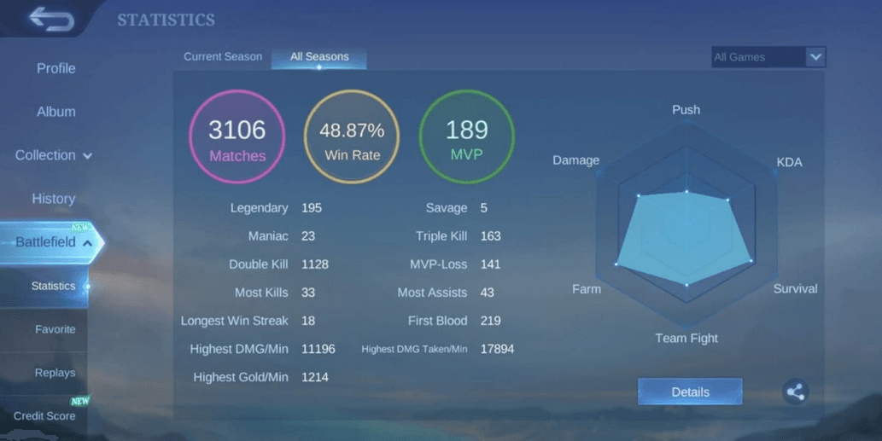The width and height of the screenshot is (882, 441).
Task: Open the Favorite submenu item
Action: (55, 329)
